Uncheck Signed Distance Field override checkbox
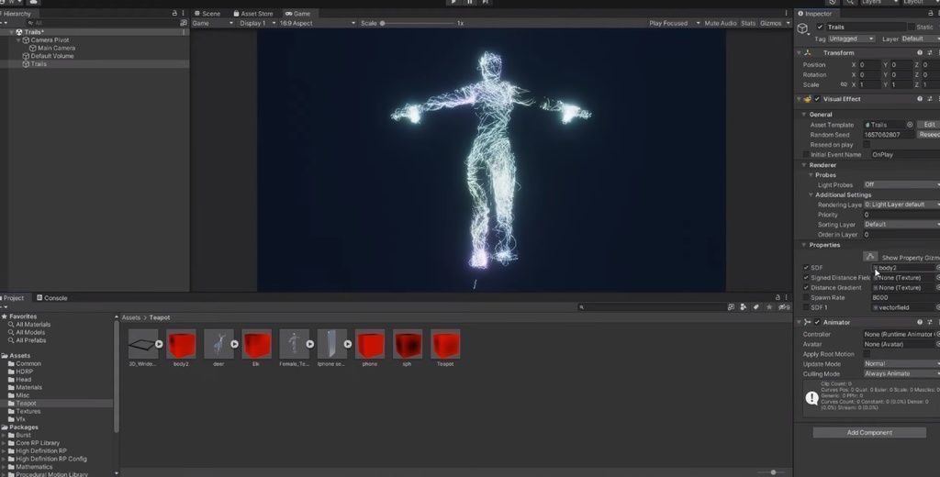 tap(806, 277)
